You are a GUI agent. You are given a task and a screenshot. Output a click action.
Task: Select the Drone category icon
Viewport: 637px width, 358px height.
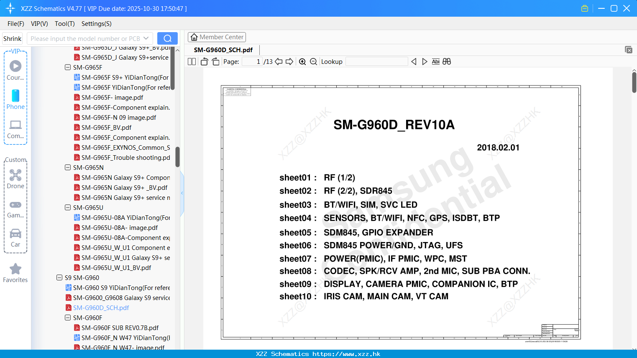point(15,179)
